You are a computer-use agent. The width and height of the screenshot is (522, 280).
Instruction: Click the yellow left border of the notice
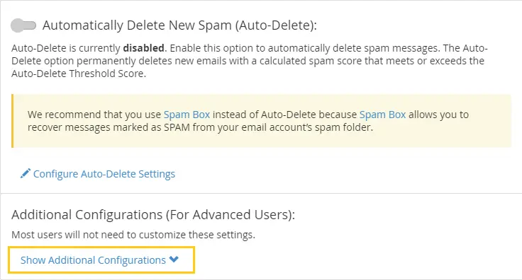[12, 121]
